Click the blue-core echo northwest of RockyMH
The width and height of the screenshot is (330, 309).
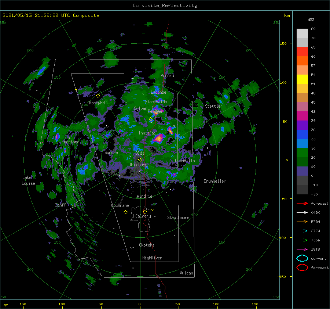(x=41, y=71)
